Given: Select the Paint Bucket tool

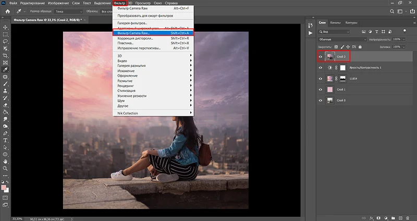Looking at the screenshot, I should coord(5,112).
